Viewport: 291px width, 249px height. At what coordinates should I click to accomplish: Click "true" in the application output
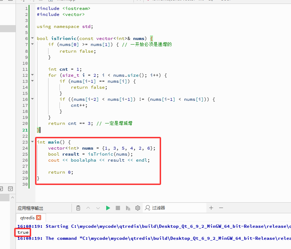pos(23,232)
